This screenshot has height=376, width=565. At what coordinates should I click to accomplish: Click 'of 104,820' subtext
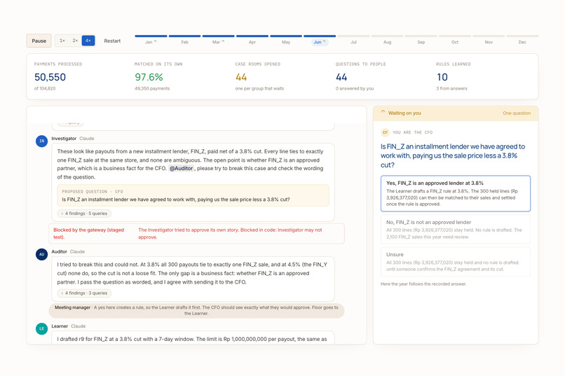pyautogui.click(x=45, y=88)
